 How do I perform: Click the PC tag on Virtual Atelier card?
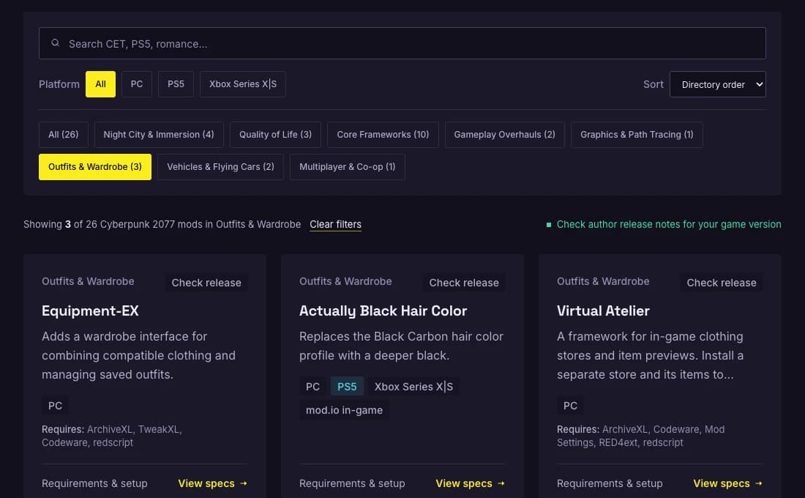click(x=570, y=406)
